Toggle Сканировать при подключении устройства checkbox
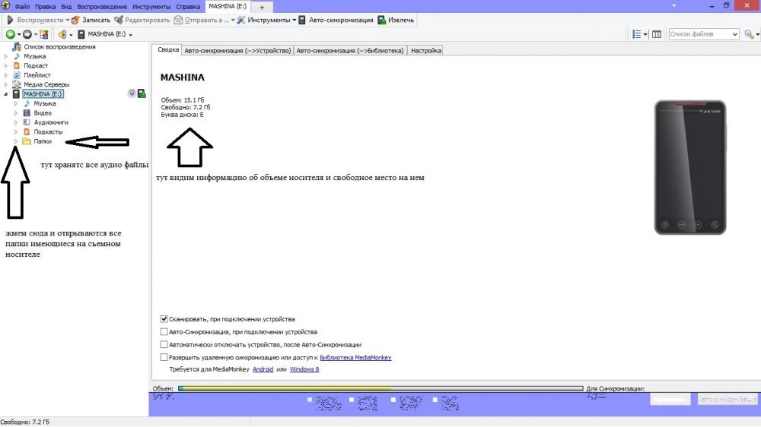This screenshot has height=427, width=761. point(164,319)
